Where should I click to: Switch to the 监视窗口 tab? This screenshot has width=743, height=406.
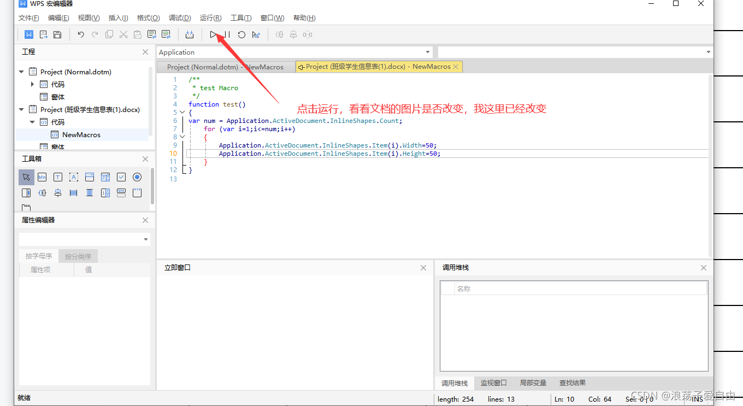point(494,383)
